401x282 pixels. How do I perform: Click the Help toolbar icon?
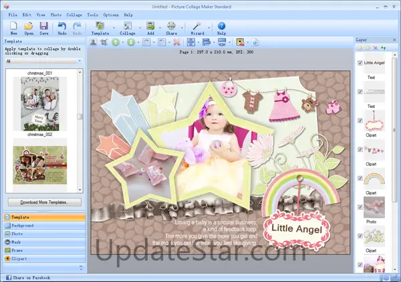(221, 27)
